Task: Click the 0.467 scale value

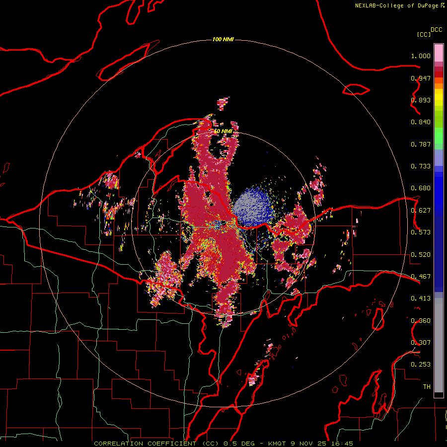Action: [421, 277]
